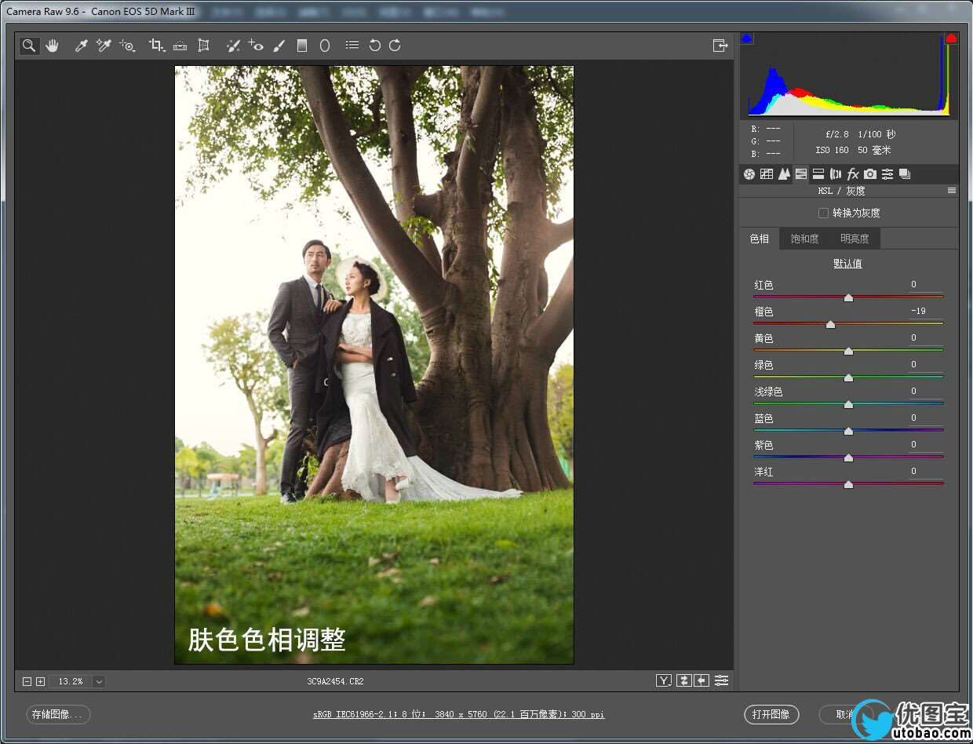The height and width of the screenshot is (744, 973).
Task: Toggle highlight clipping warning in histogram
Action: tap(951, 38)
